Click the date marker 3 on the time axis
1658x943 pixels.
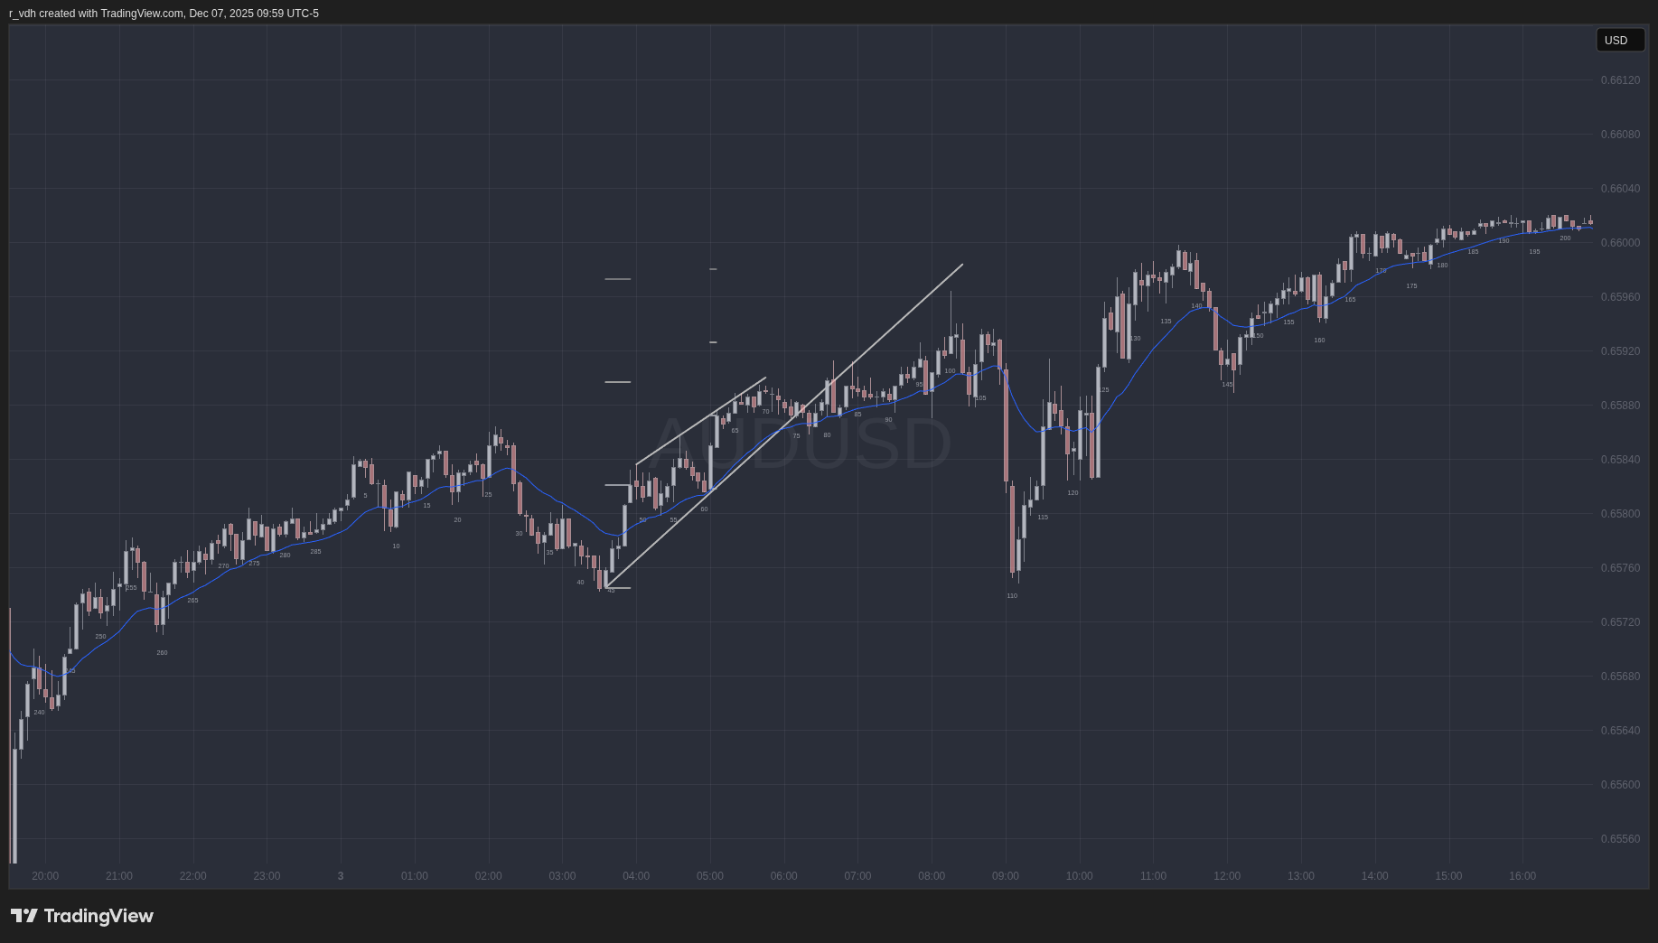pos(341,876)
